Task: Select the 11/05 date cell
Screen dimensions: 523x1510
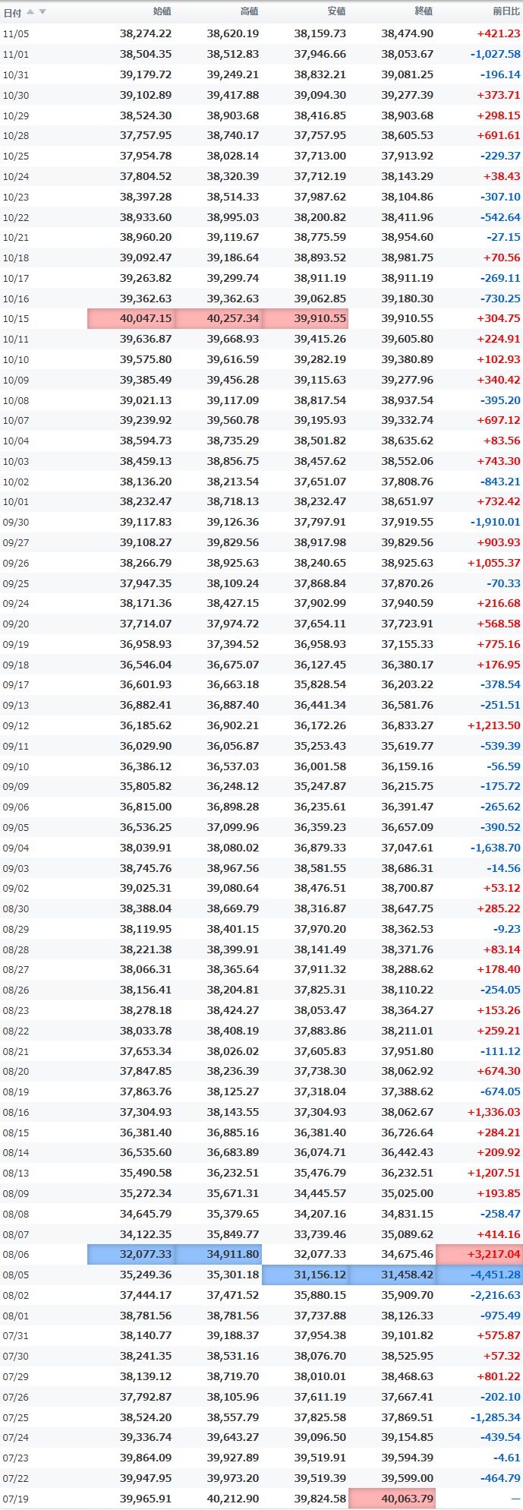Action: [x=16, y=34]
